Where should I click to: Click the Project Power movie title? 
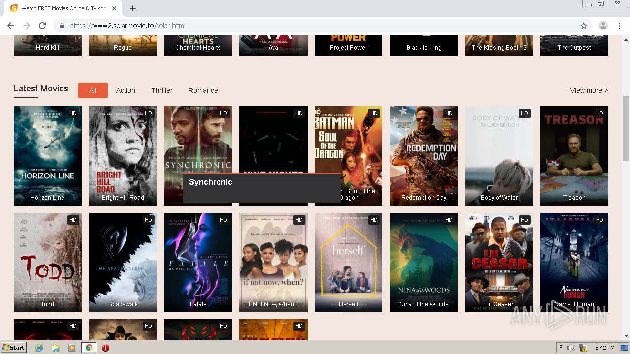coord(348,48)
